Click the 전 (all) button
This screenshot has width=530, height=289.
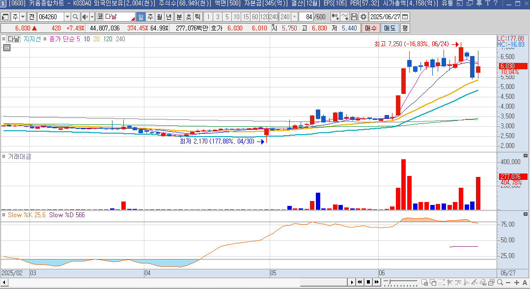click(31, 17)
